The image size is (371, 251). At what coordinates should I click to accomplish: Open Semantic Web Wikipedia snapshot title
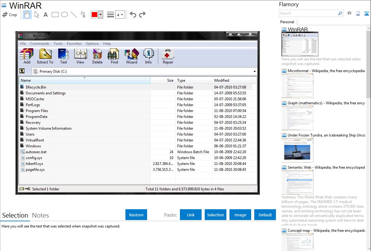tap(326, 167)
